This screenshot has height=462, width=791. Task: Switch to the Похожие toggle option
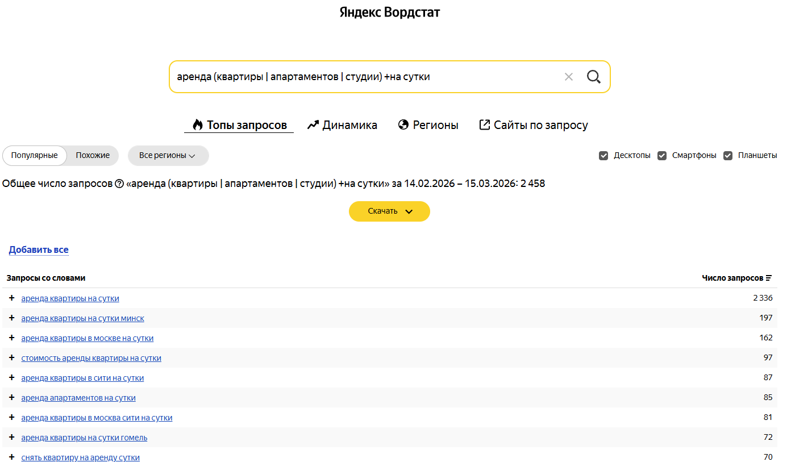point(93,156)
